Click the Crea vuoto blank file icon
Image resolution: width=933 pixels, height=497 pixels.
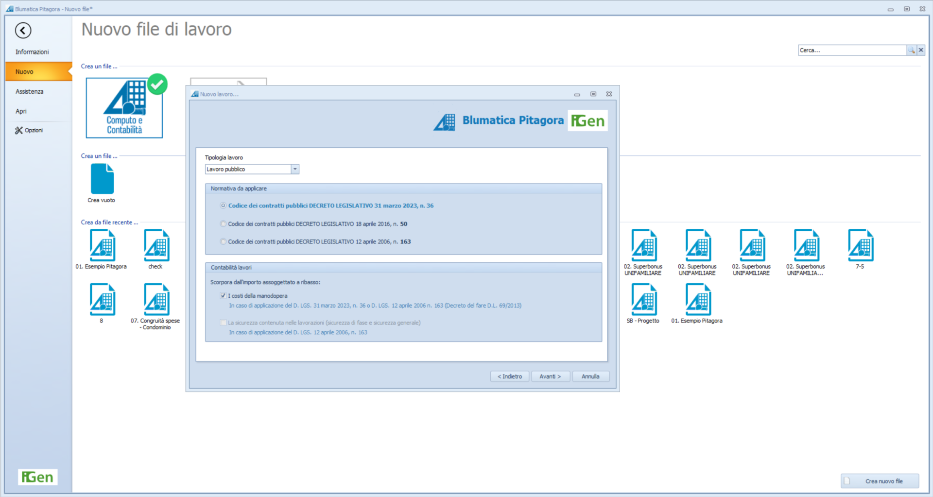click(x=102, y=179)
